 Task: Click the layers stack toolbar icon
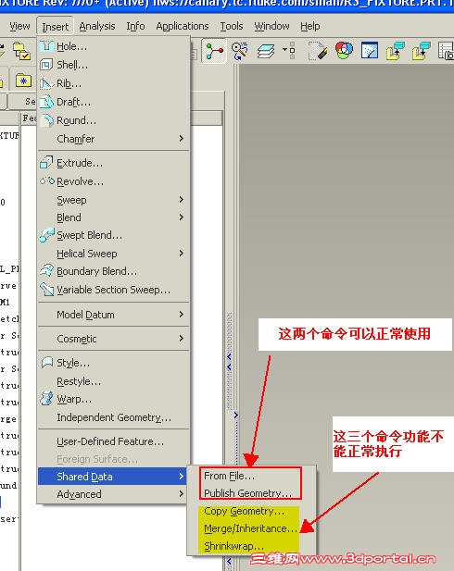[x=266, y=51]
